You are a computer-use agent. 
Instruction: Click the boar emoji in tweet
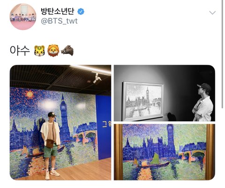tap(67, 51)
